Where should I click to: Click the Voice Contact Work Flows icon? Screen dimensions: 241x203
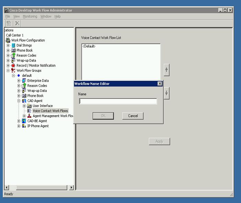pos(29,111)
